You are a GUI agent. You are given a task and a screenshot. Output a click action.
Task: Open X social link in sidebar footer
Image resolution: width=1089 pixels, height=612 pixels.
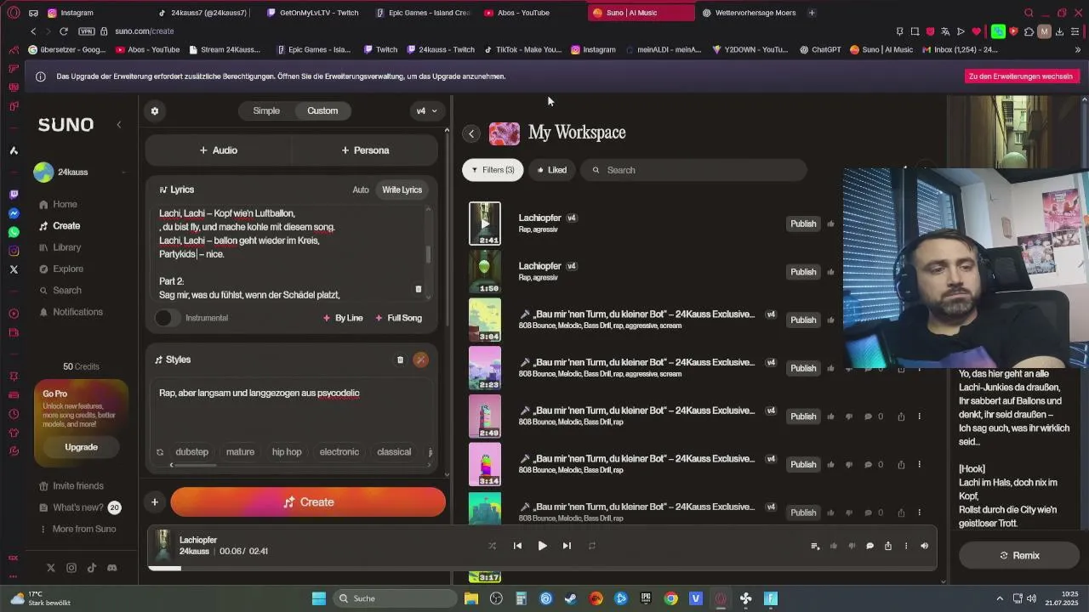[51, 568]
